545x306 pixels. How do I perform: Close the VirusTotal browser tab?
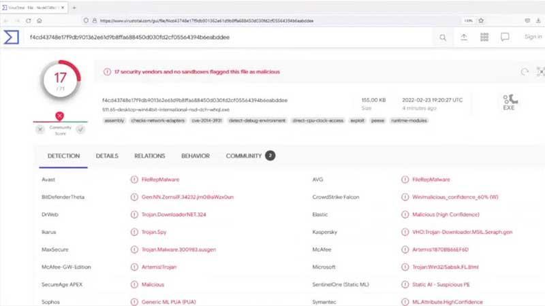[63, 7]
